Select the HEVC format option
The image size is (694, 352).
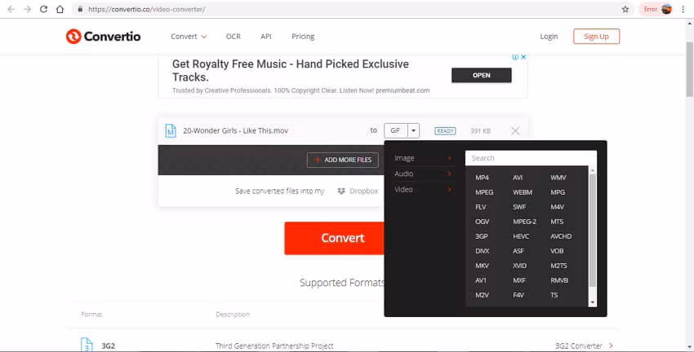tap(521, 236)
